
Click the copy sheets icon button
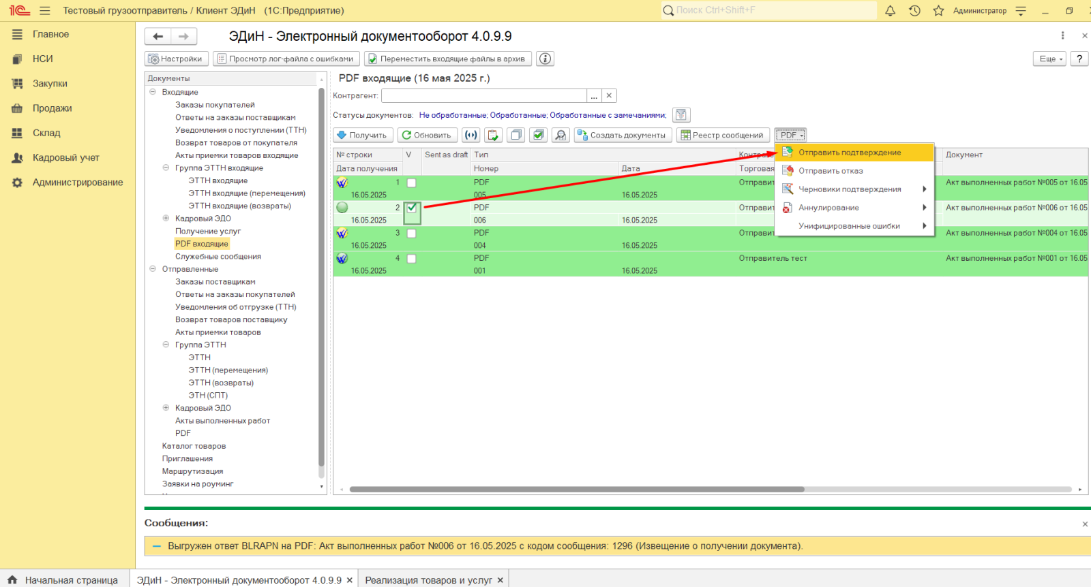[x=516, y=135]
